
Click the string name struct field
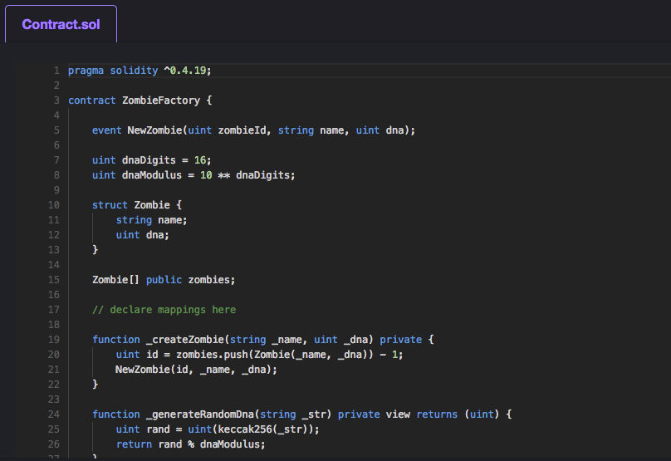(x=152, y=220)
